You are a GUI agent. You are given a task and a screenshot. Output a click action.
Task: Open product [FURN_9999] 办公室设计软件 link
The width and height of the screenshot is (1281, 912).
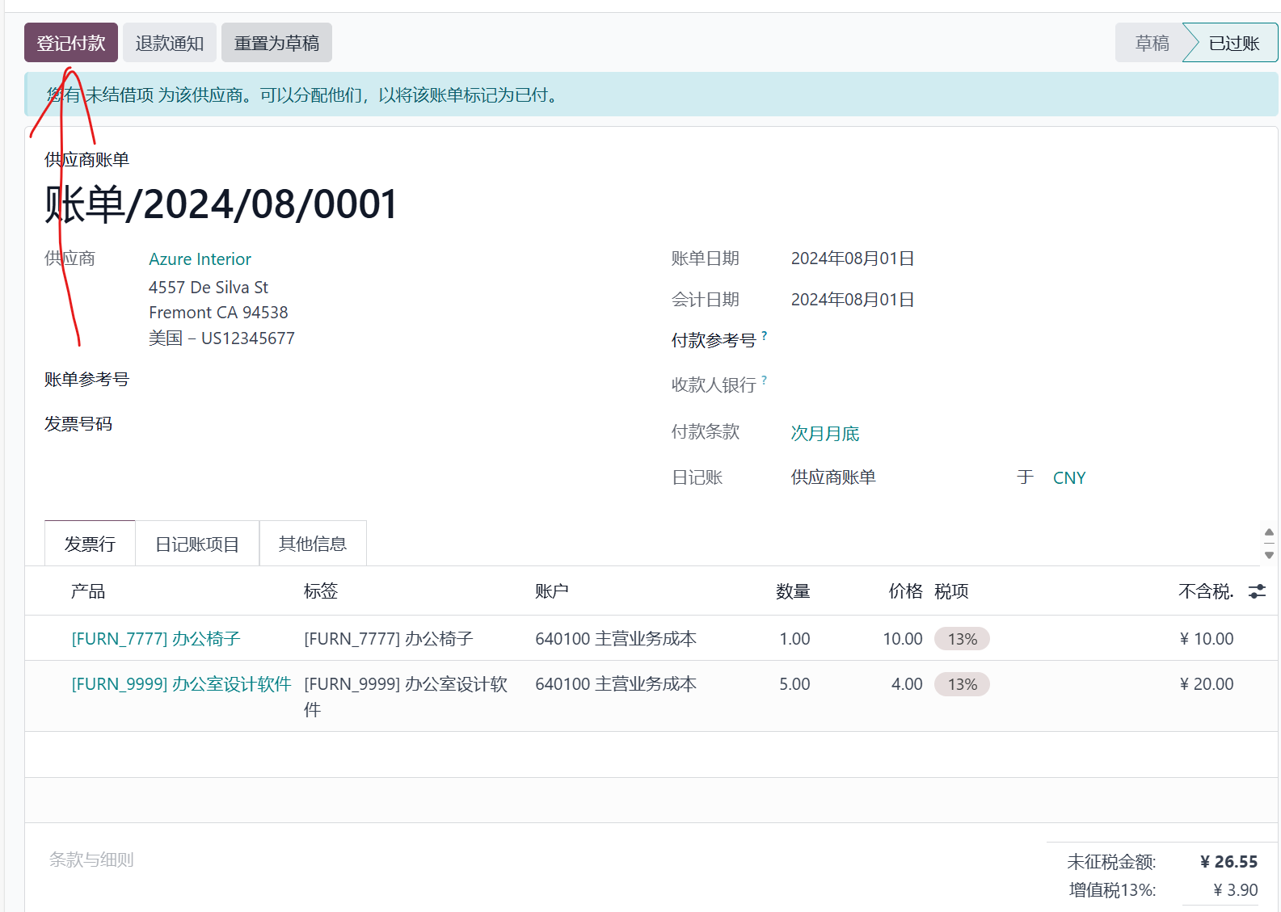(x=181, y=684)
